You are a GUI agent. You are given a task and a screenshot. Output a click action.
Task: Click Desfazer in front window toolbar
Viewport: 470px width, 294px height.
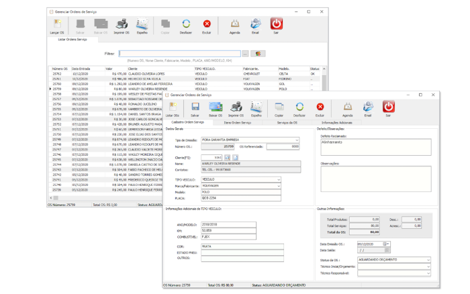click(299, 109)
